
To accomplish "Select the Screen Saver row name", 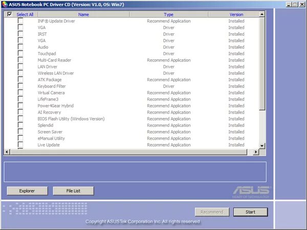I will click(50, 132).
